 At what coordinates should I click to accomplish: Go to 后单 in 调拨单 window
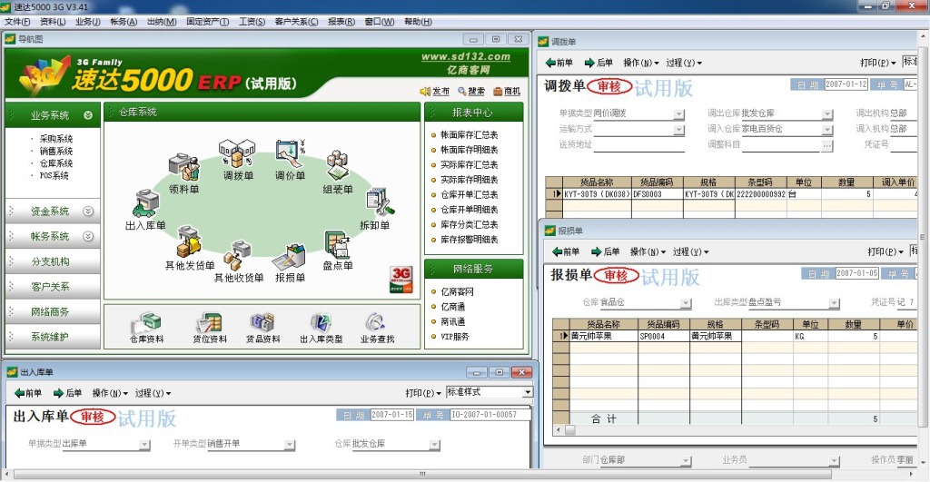598,63
